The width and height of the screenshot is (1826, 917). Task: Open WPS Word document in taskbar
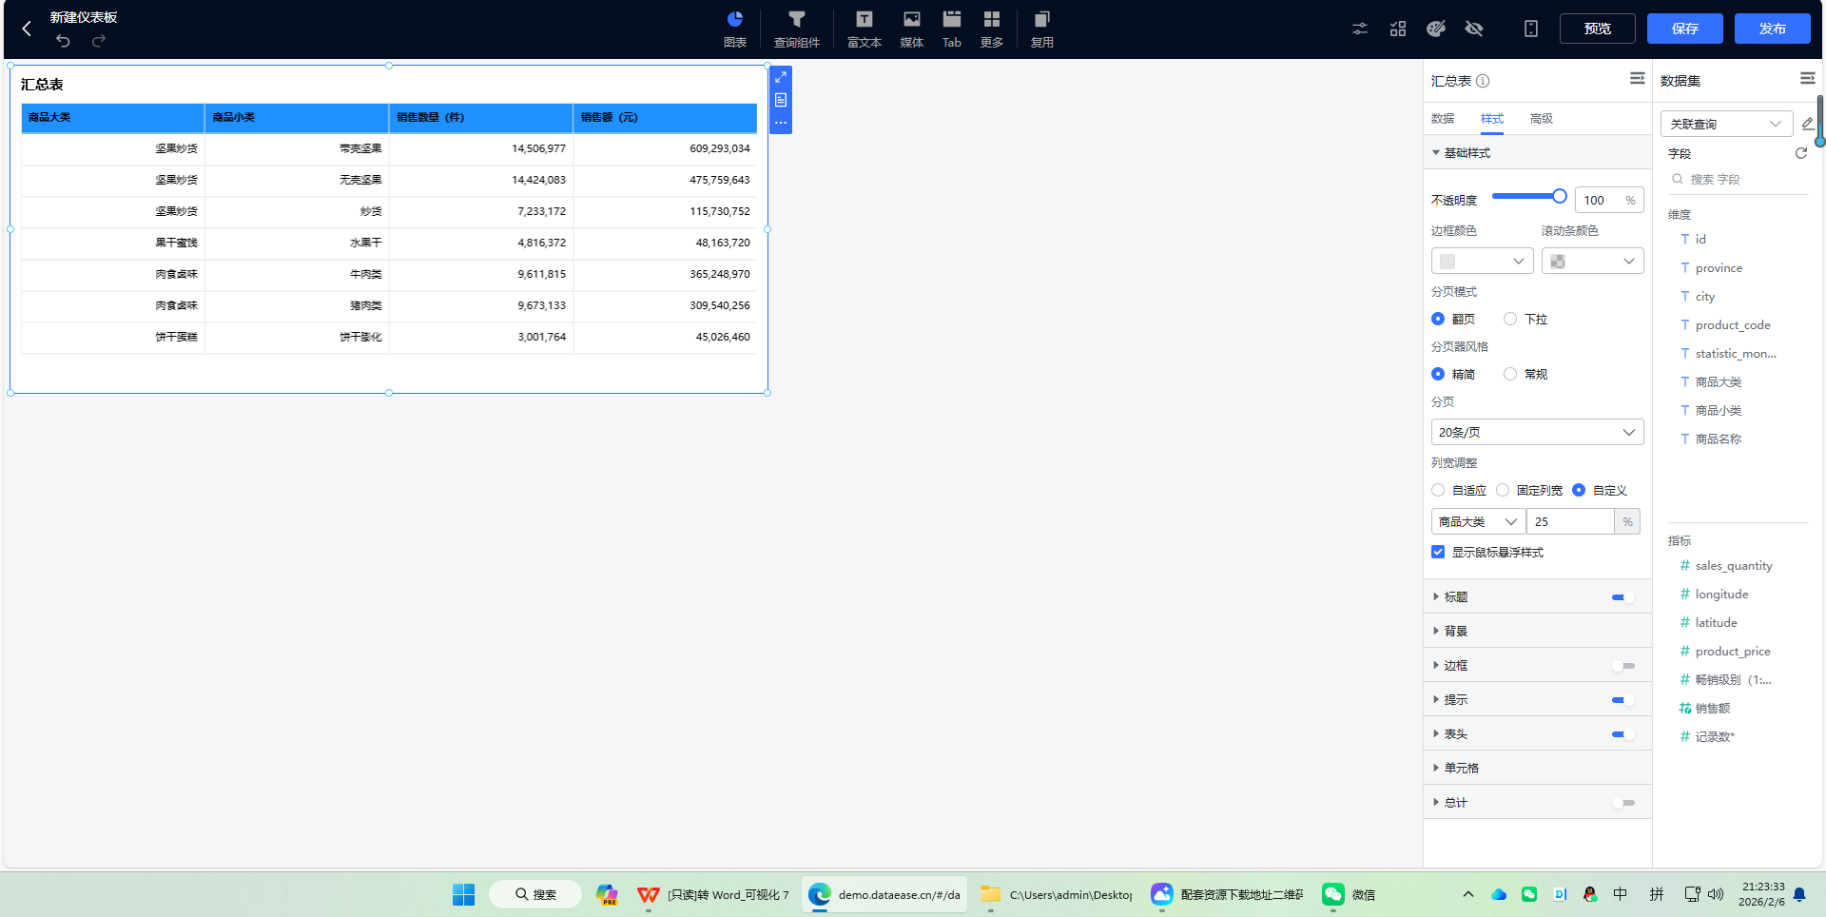[714, 894]
